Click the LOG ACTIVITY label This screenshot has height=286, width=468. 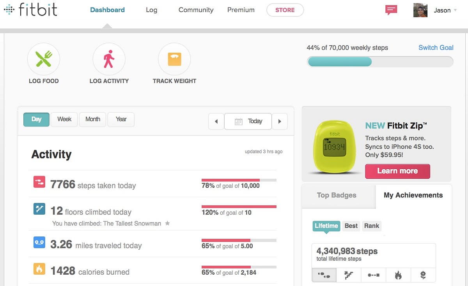pyautogui.click(x=109, y=81)
